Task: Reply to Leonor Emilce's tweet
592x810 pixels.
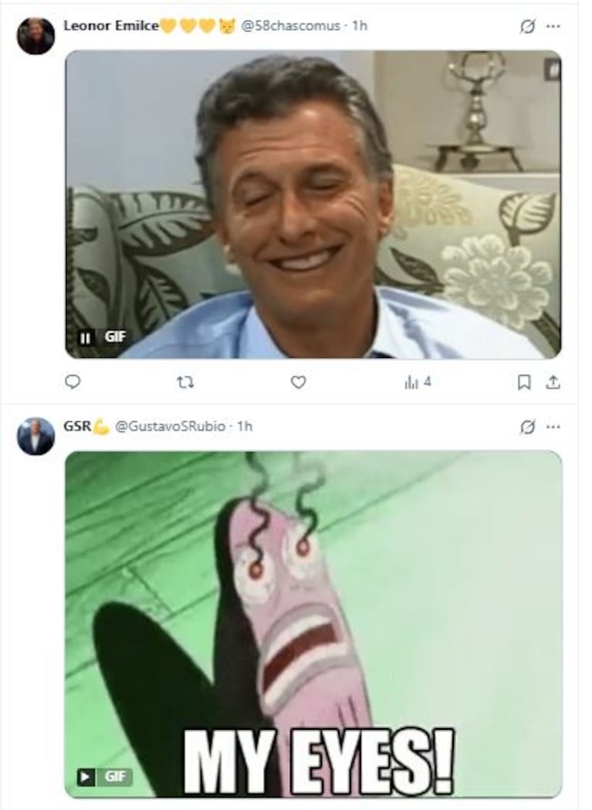Action: point(73,381)
